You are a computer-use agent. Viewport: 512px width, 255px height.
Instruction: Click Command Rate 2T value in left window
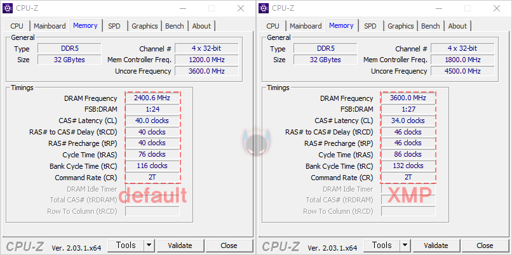coord(152,177)
